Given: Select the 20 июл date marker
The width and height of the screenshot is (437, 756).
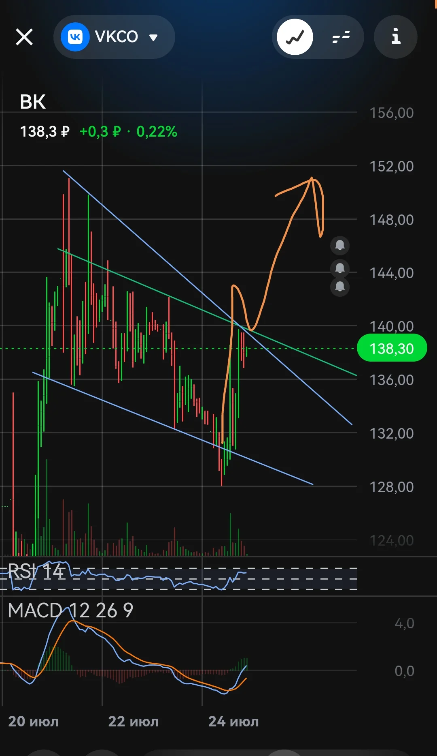Looking at the screenshot, I should [34, 722].
